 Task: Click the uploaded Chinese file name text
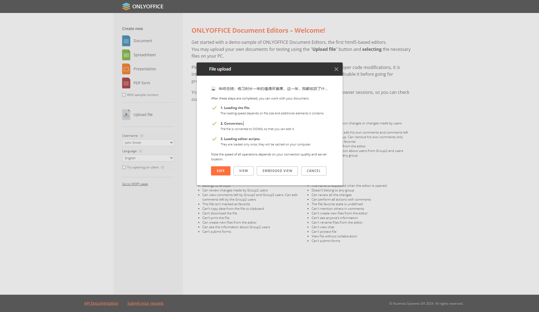(273, 89)
